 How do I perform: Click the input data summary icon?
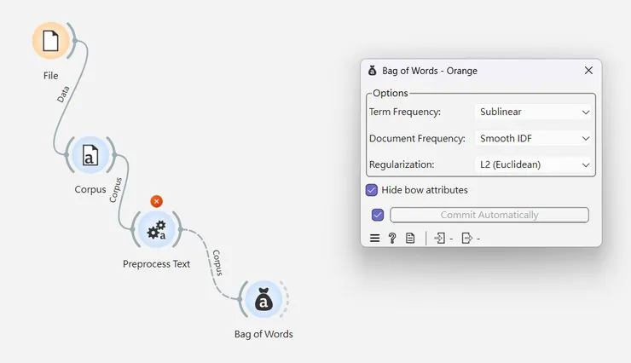point(440,239)
